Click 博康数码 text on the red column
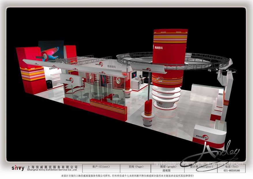Screen dimensions: 253x179 click(158, 48)
